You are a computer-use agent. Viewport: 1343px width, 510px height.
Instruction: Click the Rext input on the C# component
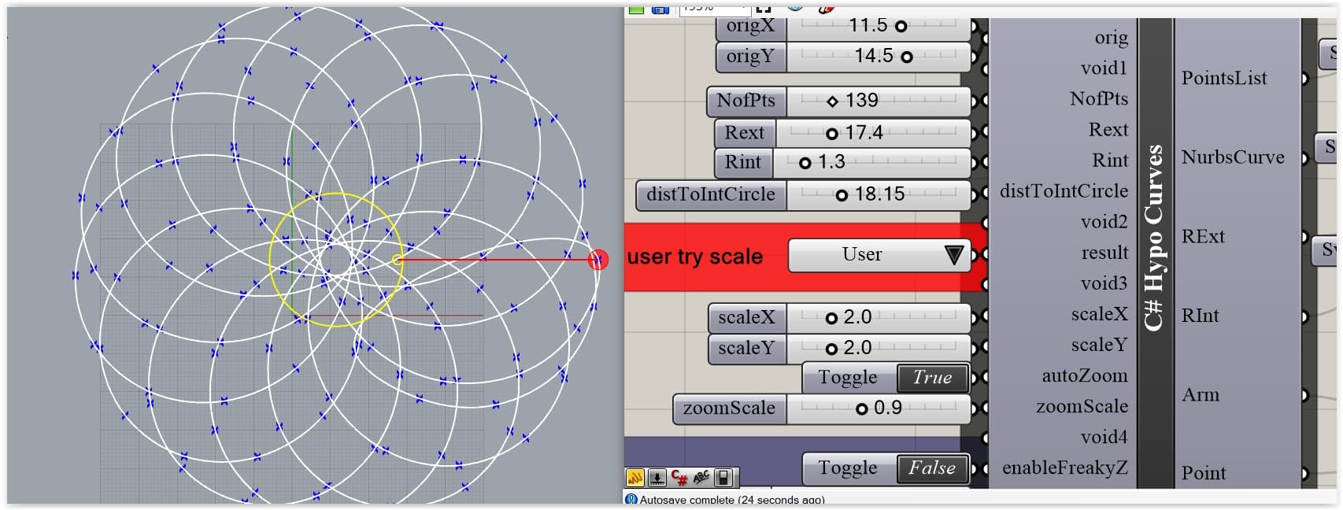tap(1108, 130)
